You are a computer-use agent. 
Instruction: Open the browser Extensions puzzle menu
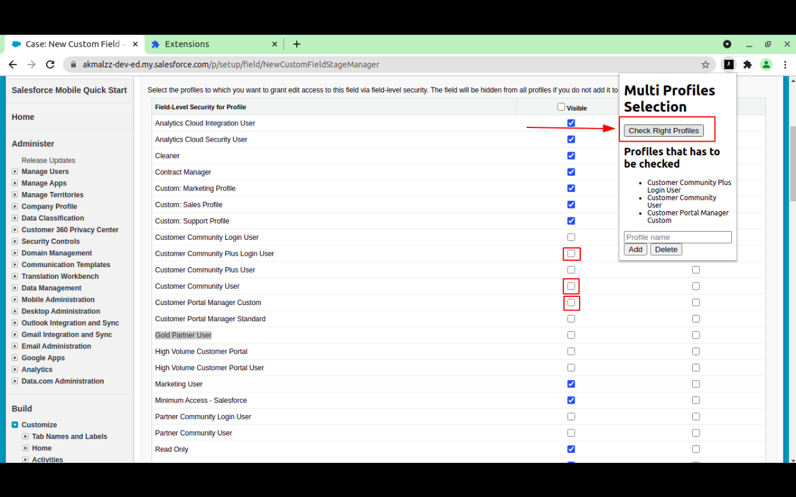coord(746,64)
